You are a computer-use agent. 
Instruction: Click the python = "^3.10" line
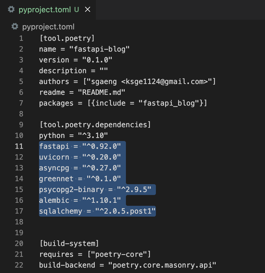coord(73,136)
